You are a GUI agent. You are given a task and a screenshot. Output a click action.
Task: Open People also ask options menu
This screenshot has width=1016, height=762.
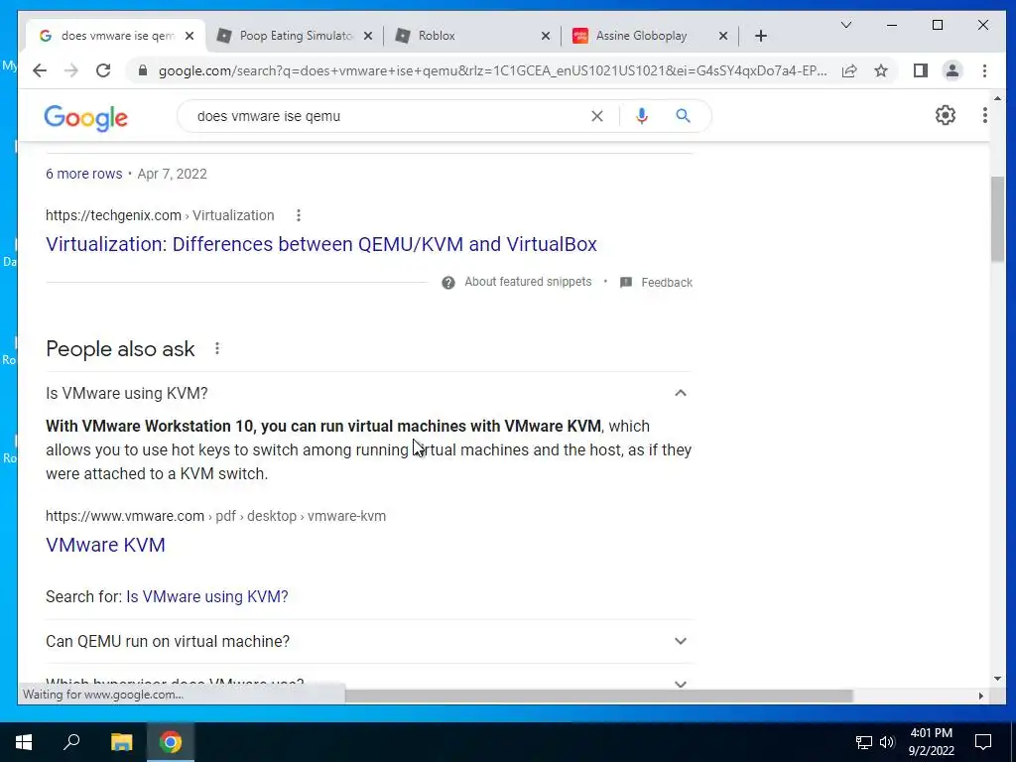(x=217, y=348)
